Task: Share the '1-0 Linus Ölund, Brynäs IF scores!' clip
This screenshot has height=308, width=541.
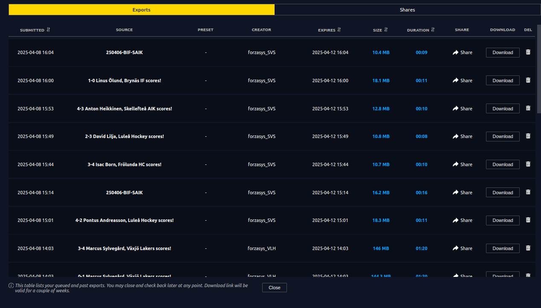Action: coord(462,80)
